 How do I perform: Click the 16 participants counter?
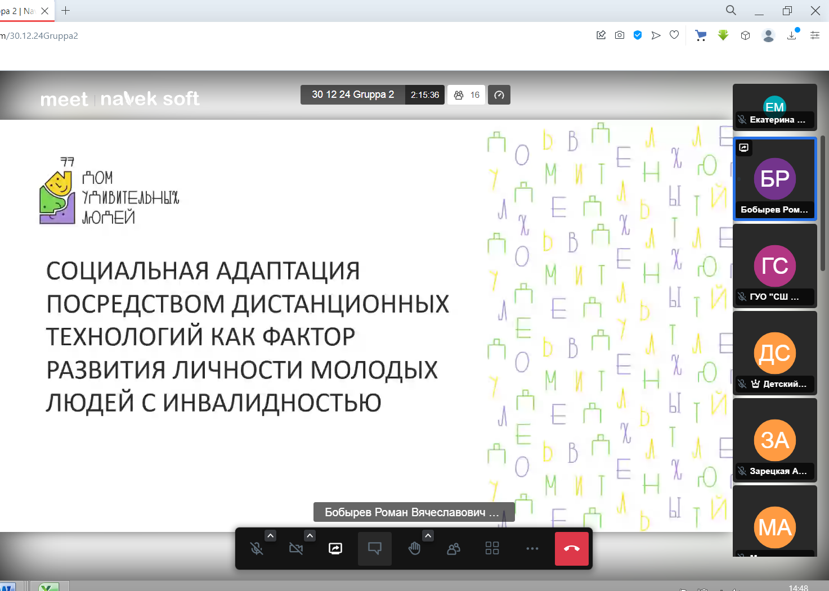tap(467, 95)
